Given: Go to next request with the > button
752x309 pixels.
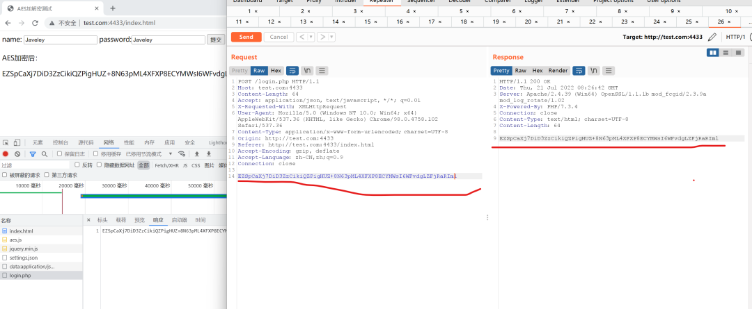Looking at the screenshot, I should tap(323, 37).
